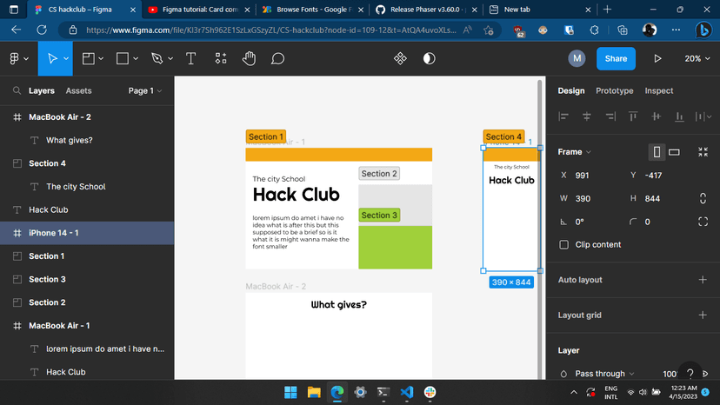This screenshot has width=720, height=405.
Task: Enable the Clip content checkbox
Action: 563,245
